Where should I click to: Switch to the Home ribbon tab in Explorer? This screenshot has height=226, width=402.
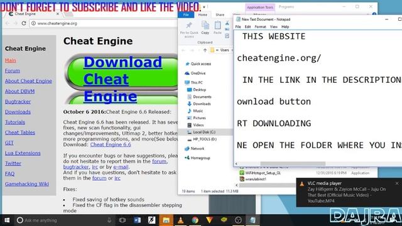202,14
